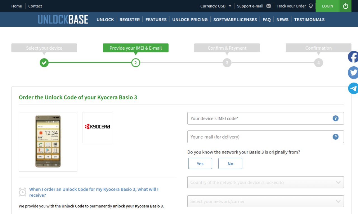Open the Facebook share icon

[353, 57]
